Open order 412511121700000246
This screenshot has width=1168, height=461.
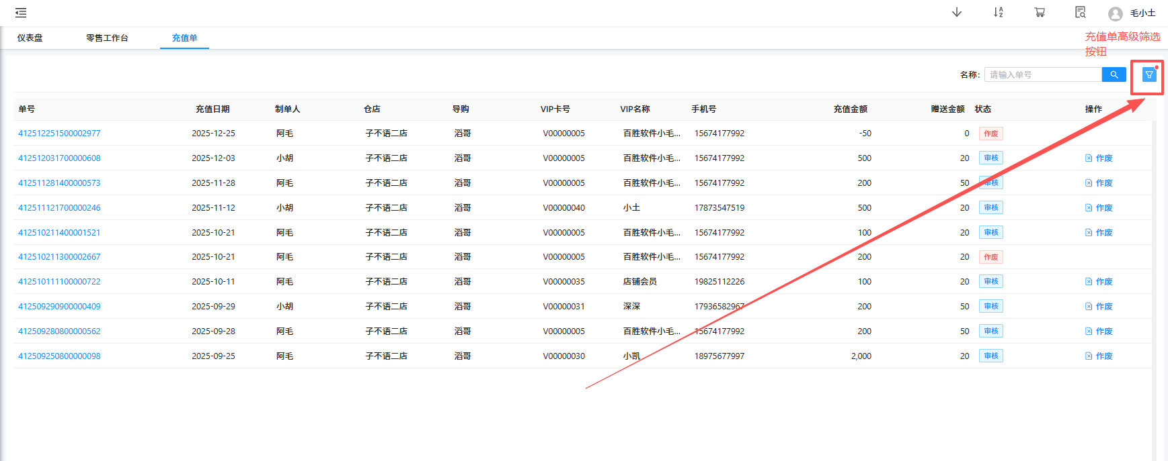[59, 207]
